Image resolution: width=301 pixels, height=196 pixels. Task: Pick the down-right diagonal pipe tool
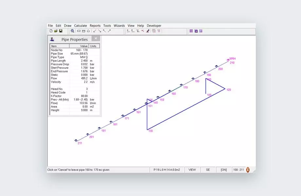(x=100, y=31)
